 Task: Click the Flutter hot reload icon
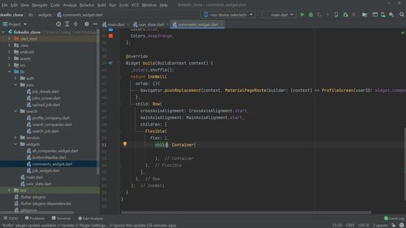point(327,15)
